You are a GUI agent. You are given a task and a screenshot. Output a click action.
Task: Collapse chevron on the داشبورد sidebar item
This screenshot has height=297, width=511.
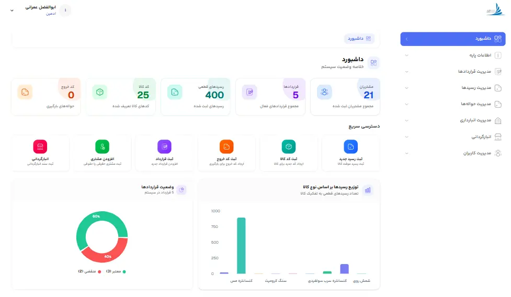pos(407,39)
